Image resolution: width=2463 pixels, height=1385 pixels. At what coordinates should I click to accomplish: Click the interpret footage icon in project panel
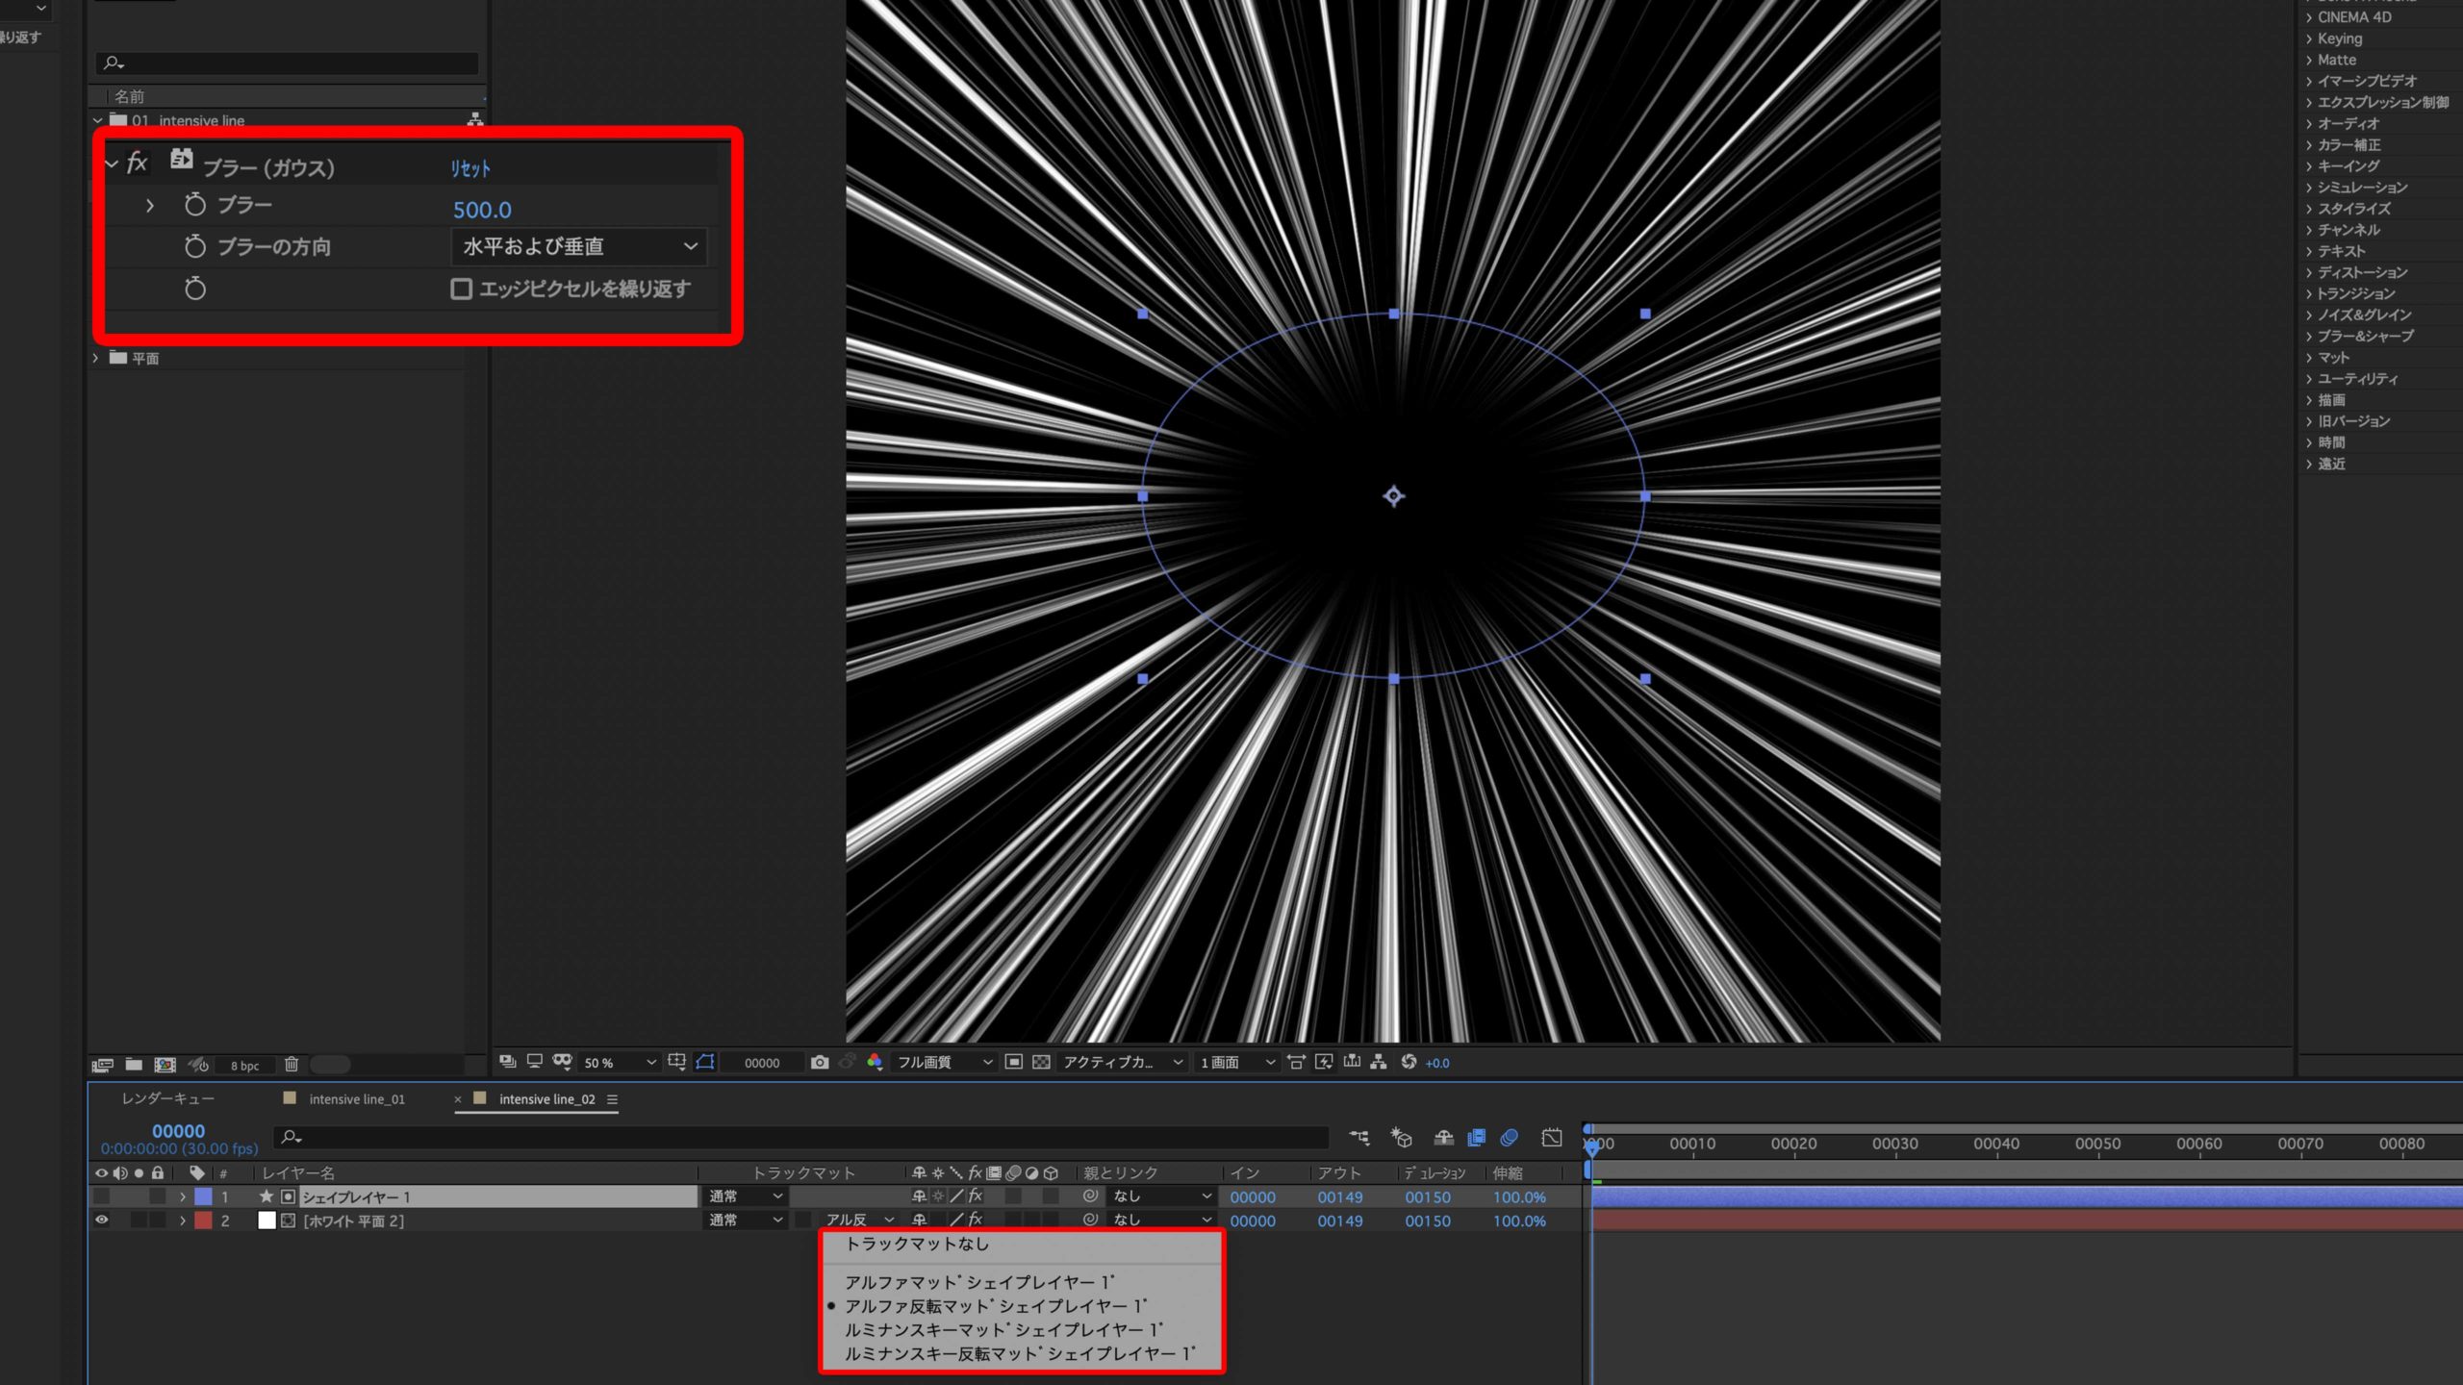click(102, 1065)
